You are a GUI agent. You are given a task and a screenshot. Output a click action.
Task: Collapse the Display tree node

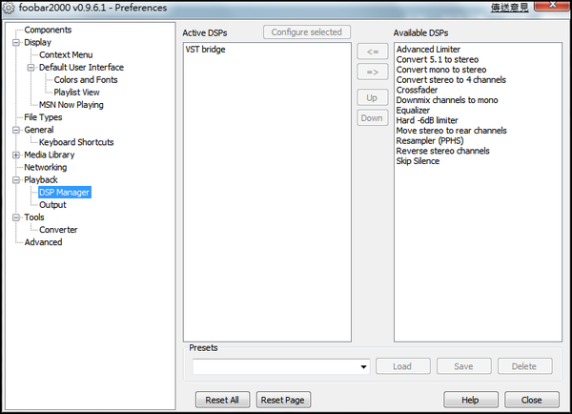coord(15,43)
